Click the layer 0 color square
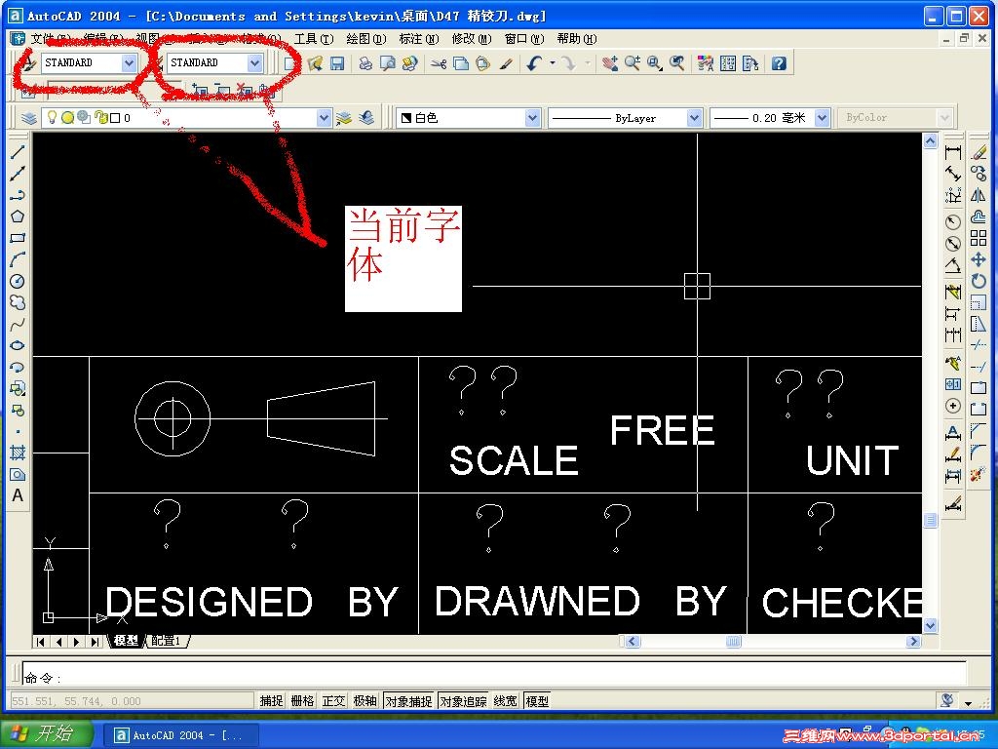 [x=115, y=118]
